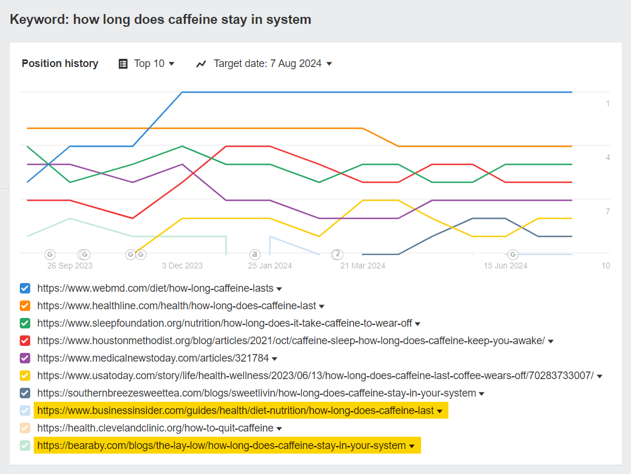Viewport: 631px width, 474px height.
Task: Click the second Google marker after 26 Sep 2023
Action: point(84,254)
